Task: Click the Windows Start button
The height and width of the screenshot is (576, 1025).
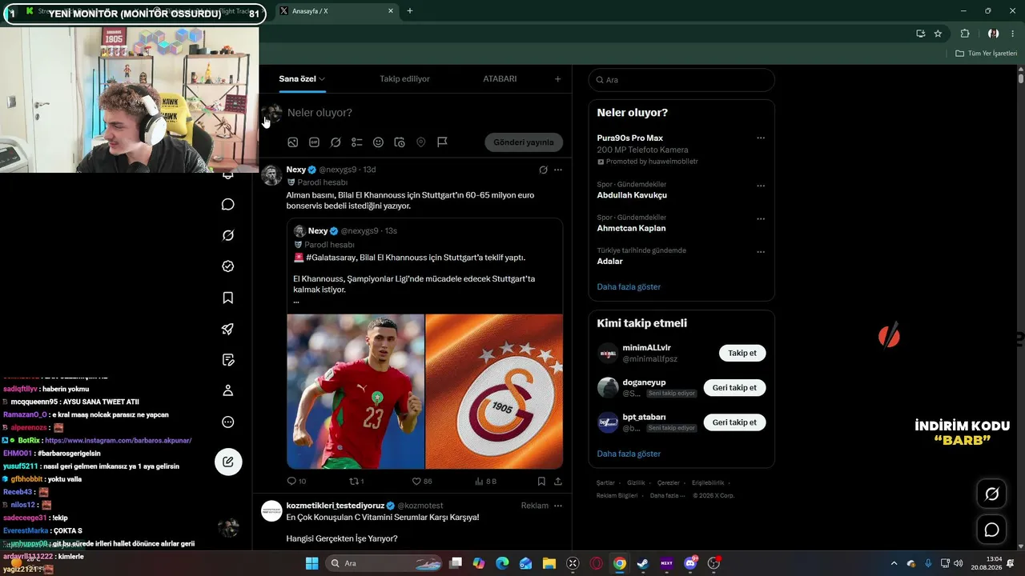Action: [312, 563]
